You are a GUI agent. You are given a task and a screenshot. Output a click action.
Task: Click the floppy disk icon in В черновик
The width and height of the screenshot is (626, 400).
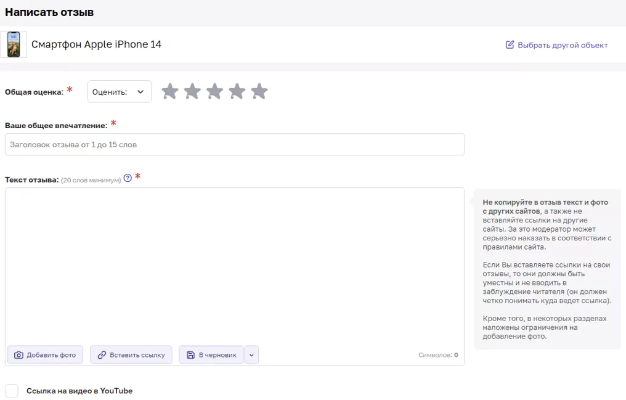(191, 355)
